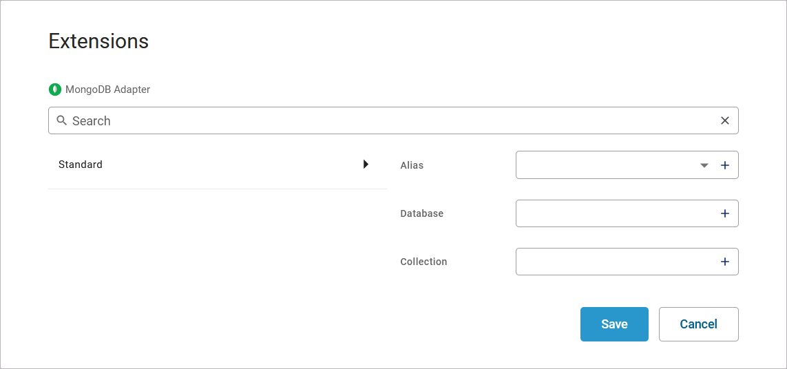Click the MongoDB leaf logo icon
787x369 pixels.
55,89
